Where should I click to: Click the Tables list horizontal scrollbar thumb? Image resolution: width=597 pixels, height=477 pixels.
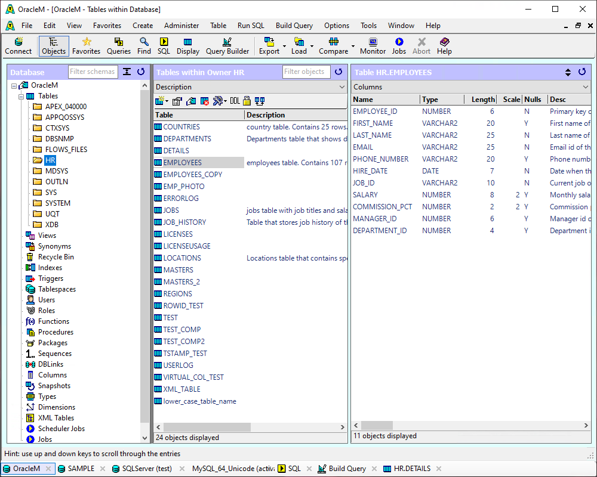(x=207, y=427)
